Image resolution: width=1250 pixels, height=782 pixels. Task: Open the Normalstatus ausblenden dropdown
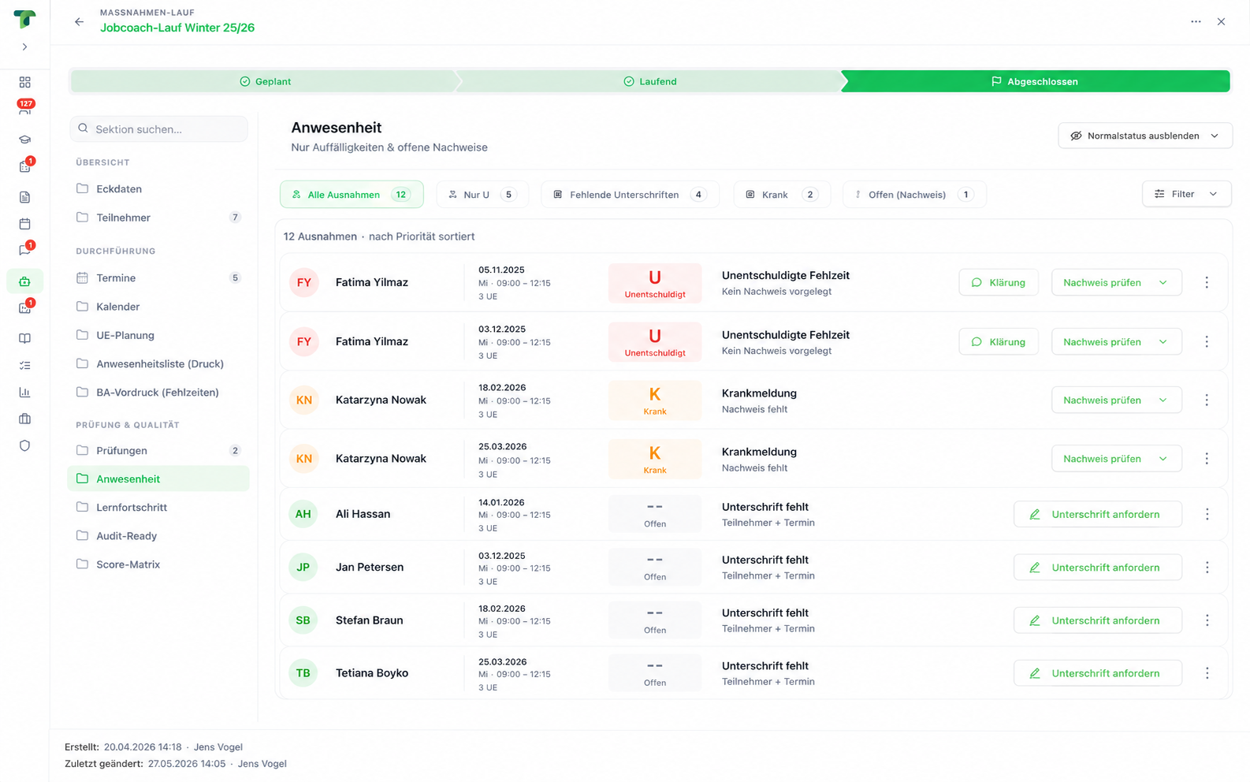[x=1144, y=136]
